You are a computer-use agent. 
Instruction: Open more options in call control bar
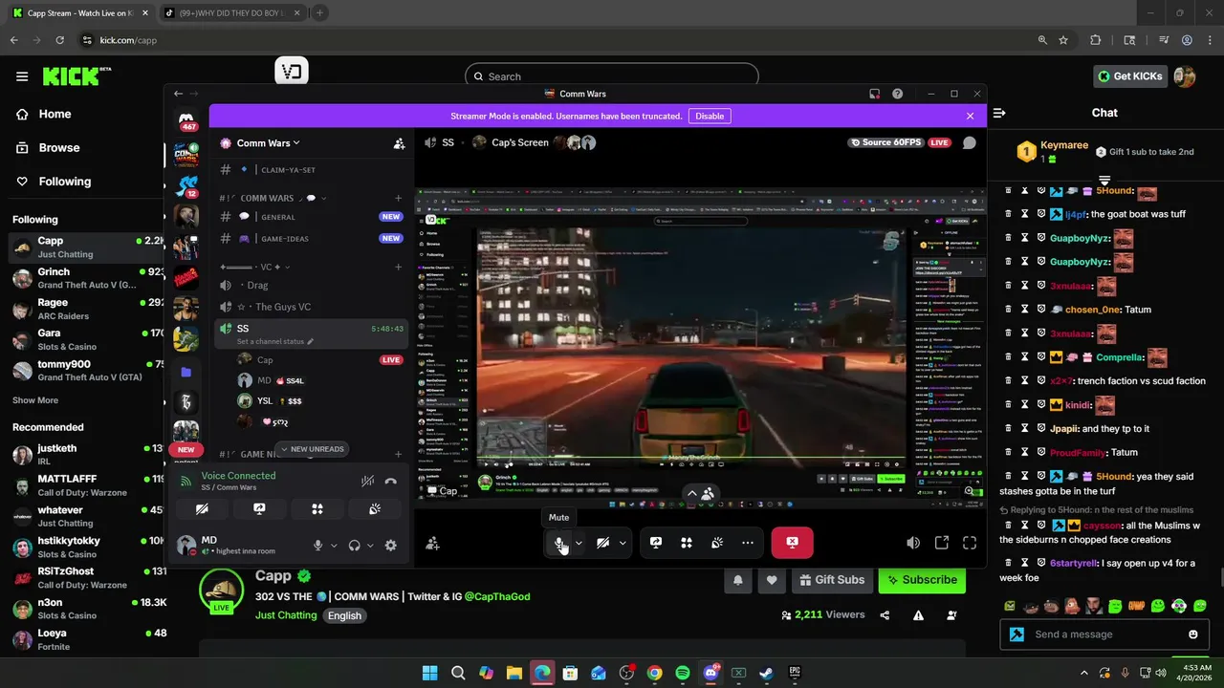point(748,543)
